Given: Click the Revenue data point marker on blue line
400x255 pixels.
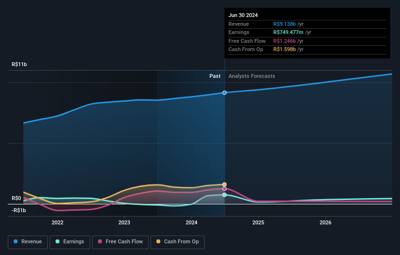Looking at the screenshot, I should 225,93.
